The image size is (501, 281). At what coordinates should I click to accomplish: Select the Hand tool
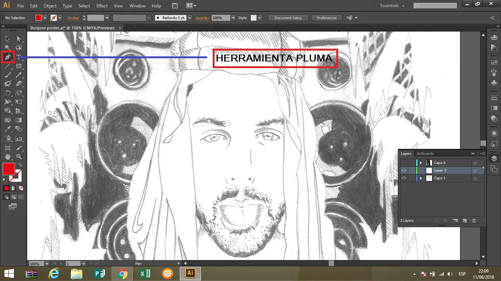coord(7,157)
